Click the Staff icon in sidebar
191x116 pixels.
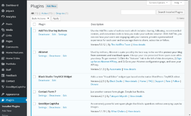pyautogui.click(x=3, y=70)
